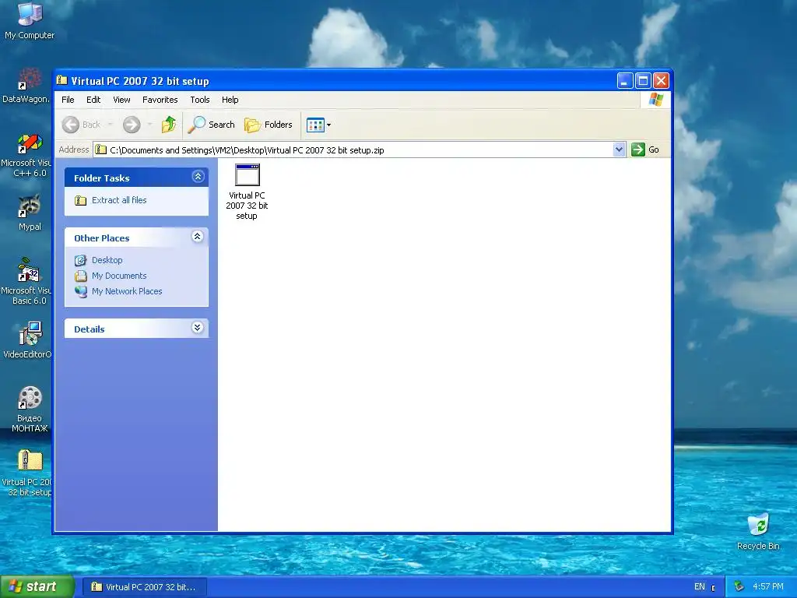Open the Tools menu
The width and height of the screenshot is (797, 598).
[200, 100]
